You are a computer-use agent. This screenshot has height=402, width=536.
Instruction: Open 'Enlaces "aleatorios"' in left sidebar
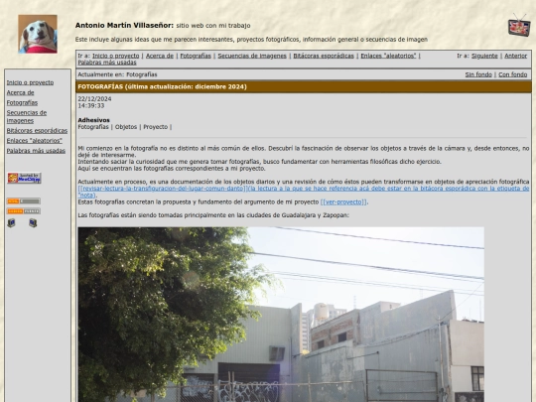click(x=34, y=141)
